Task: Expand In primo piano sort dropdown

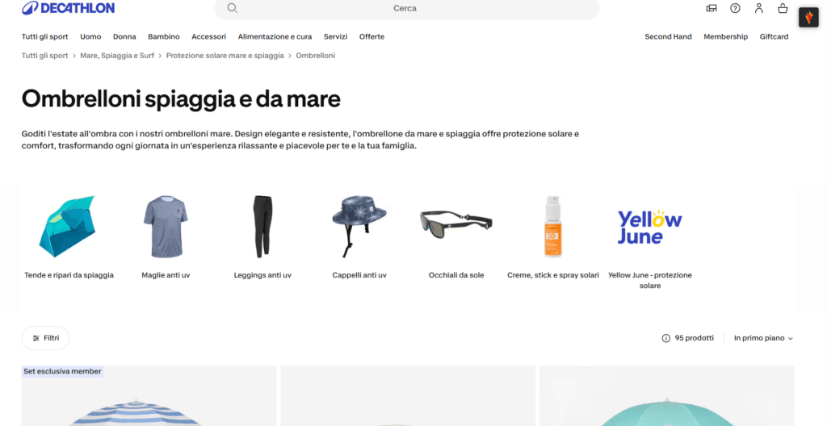Action: 763,338
